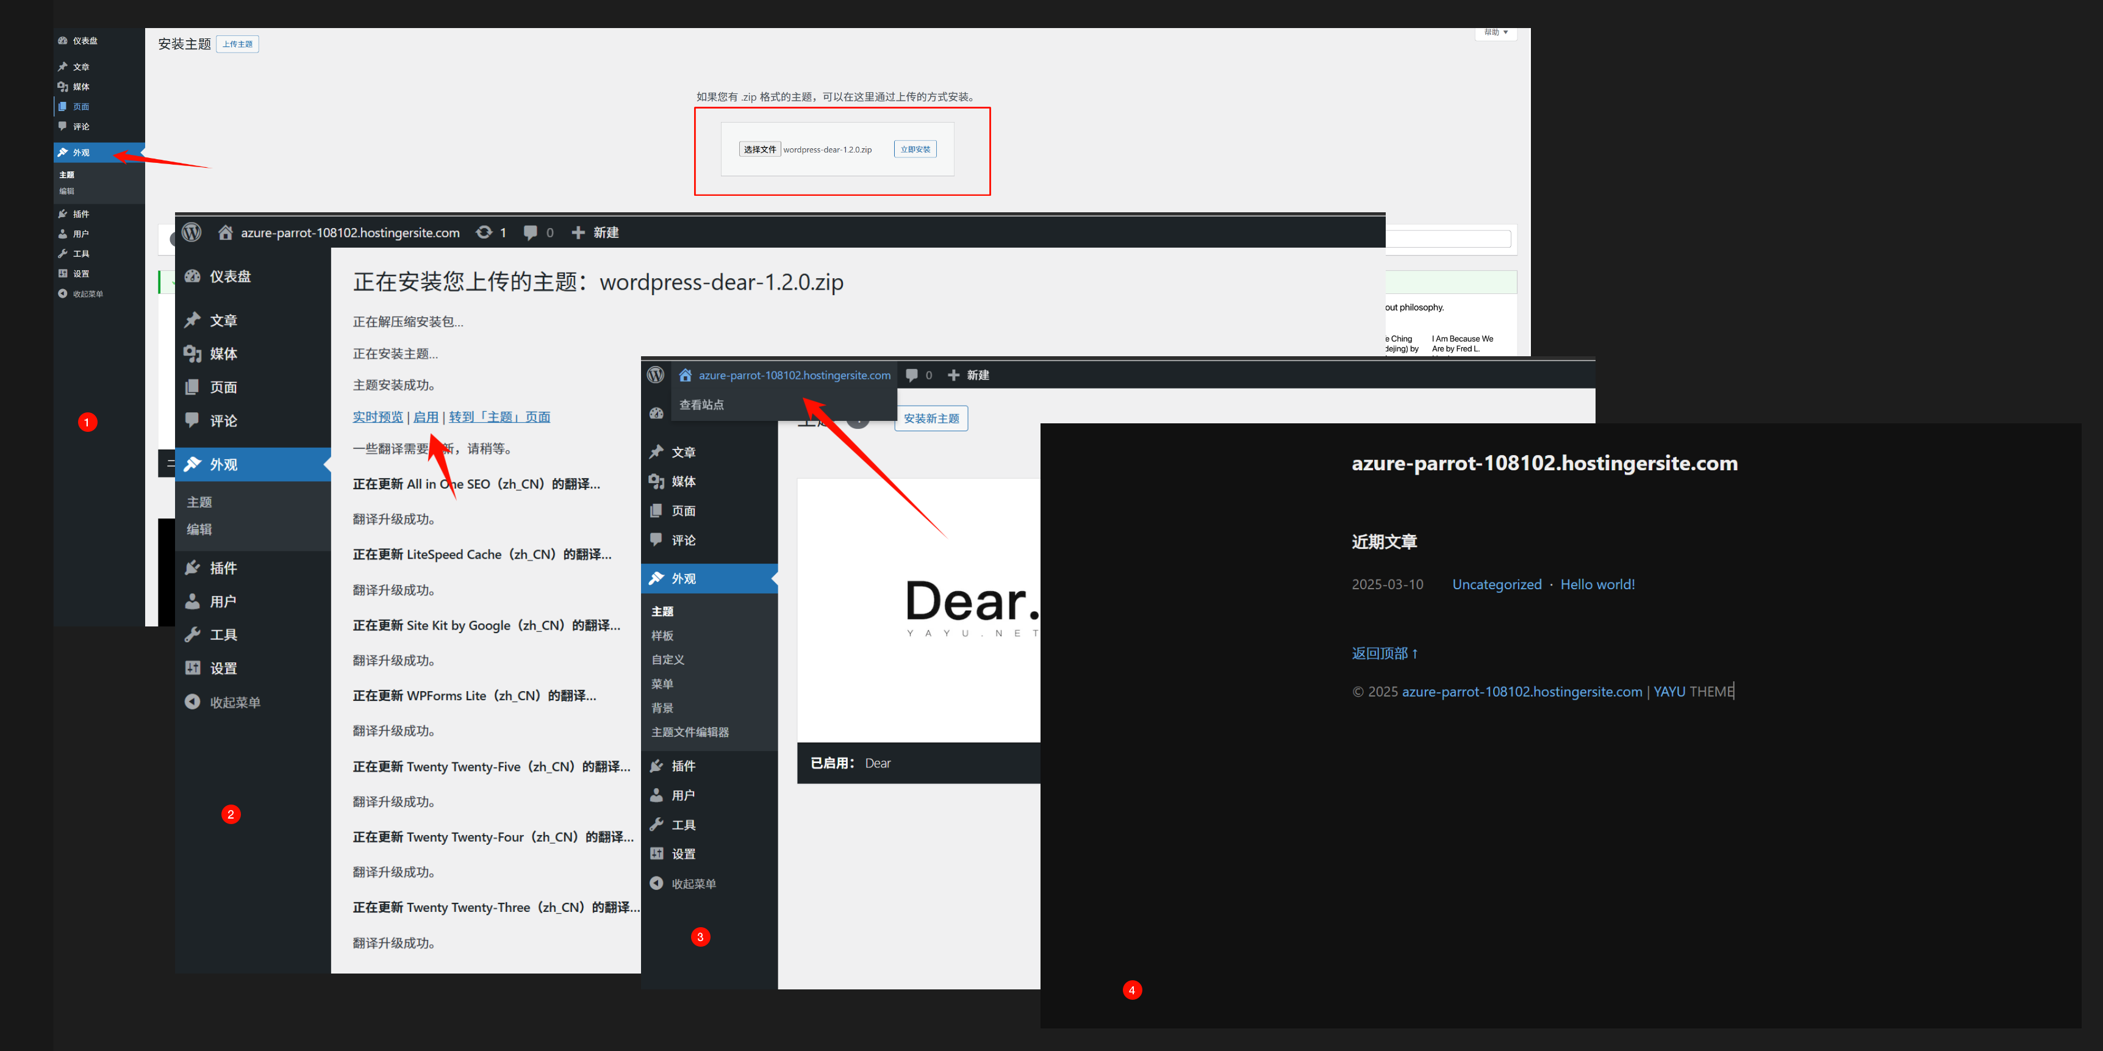Open 主题文件编辑器 submenu item

point(690,733)
